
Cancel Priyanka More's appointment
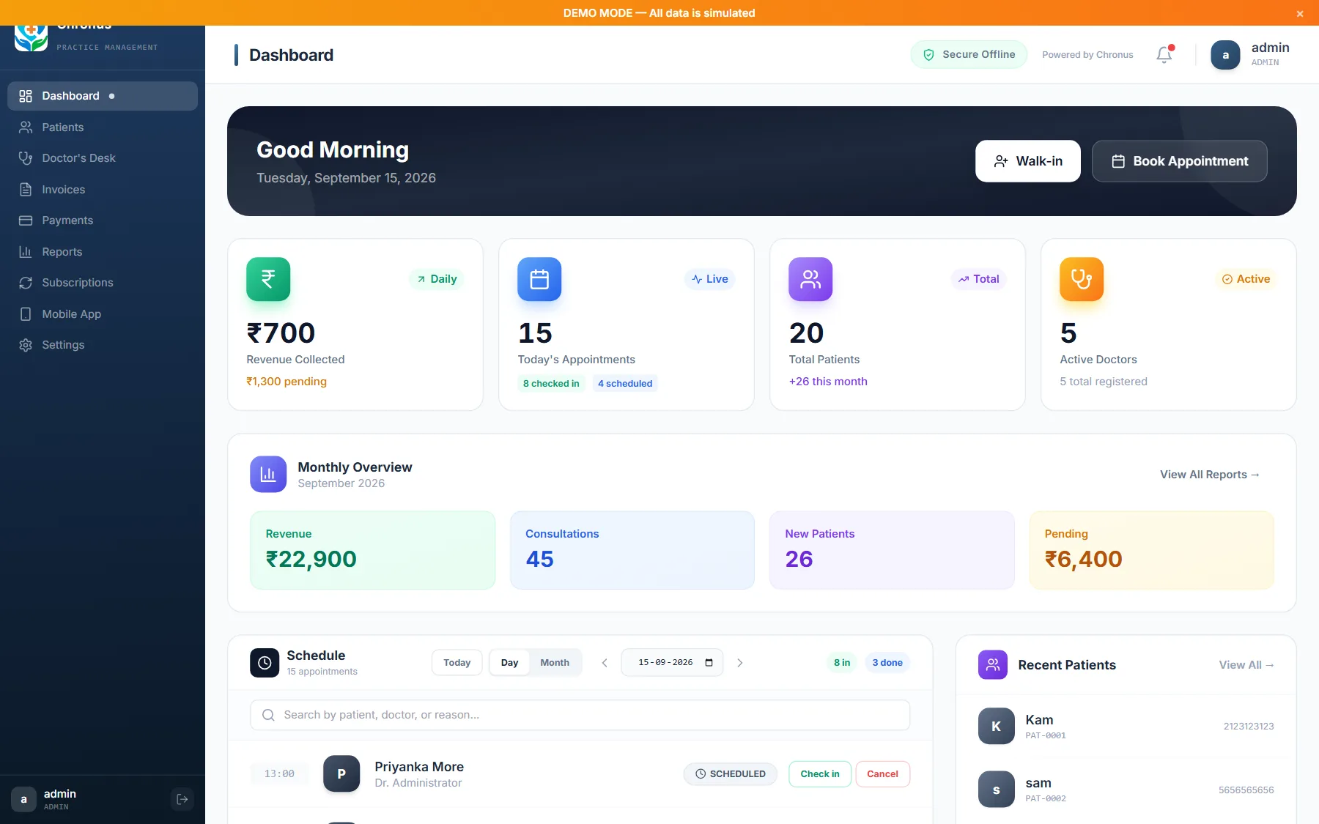click(x=883, y=774)
